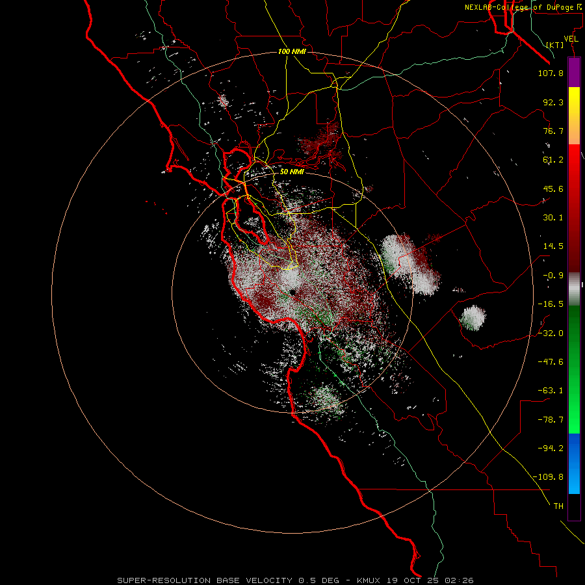The width and height of the screenshot is (585, 585).
Task: Click the NEXLAB-College of DuPage credit text
Action: pos(524,7)
